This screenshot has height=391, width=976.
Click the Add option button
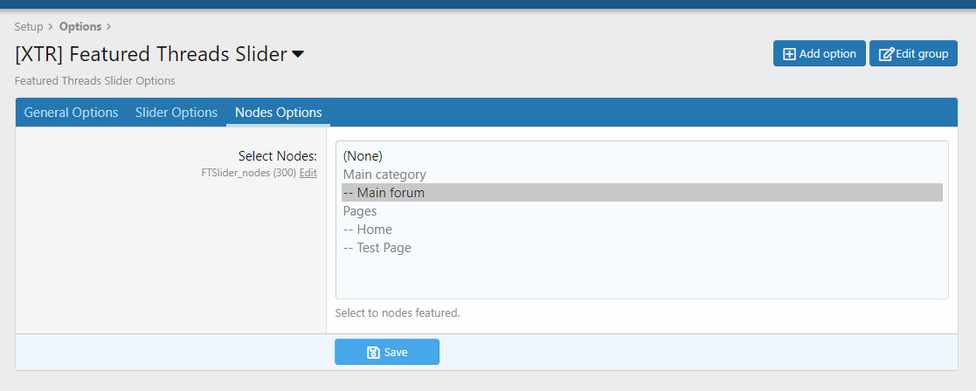tap(819, 53)
